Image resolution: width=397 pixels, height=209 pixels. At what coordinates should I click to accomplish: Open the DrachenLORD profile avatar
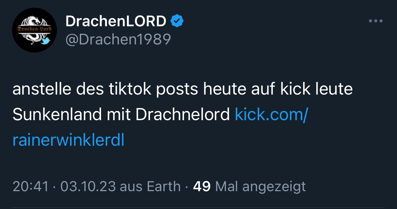pyautogui.click(x=34, y=30)
